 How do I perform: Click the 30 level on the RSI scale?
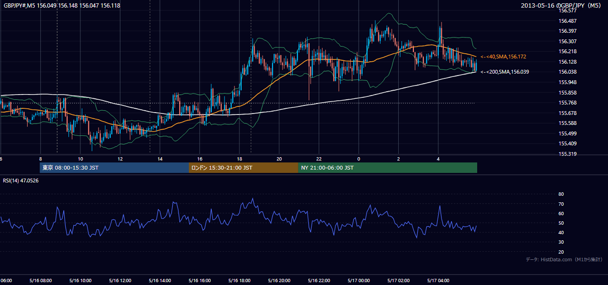(x=561, y=242)
